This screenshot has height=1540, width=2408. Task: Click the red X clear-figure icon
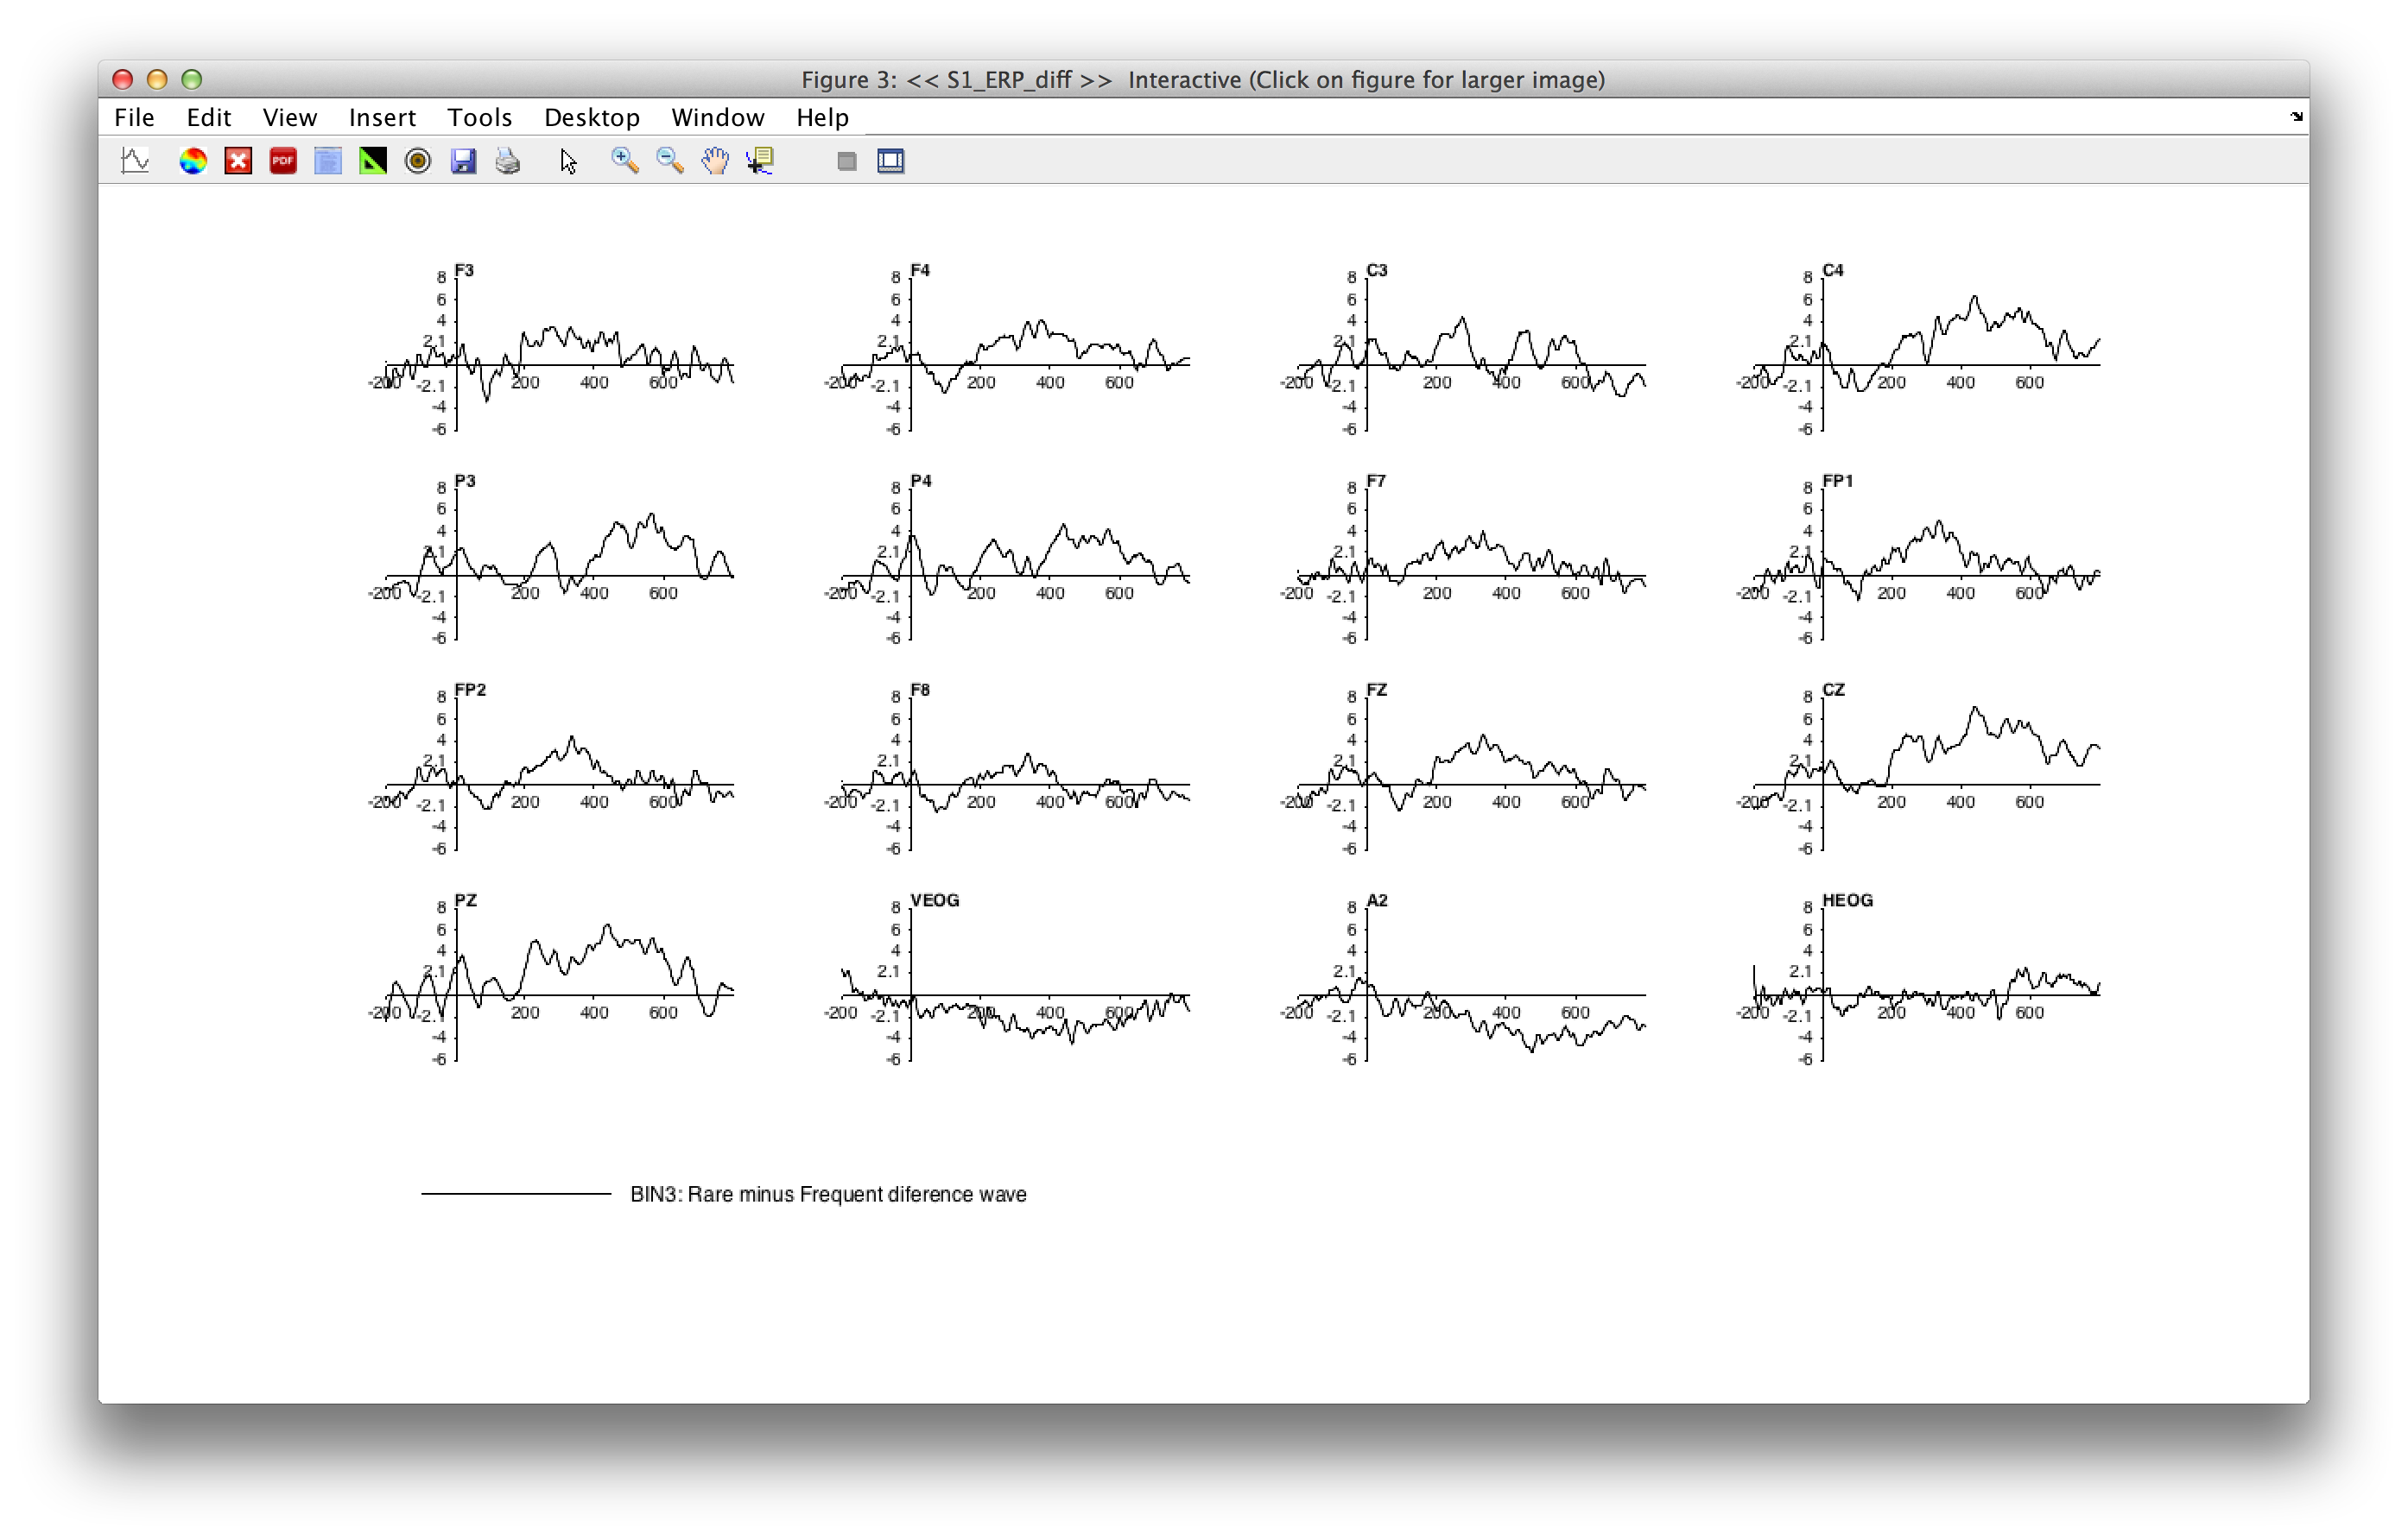coord(238,161)
